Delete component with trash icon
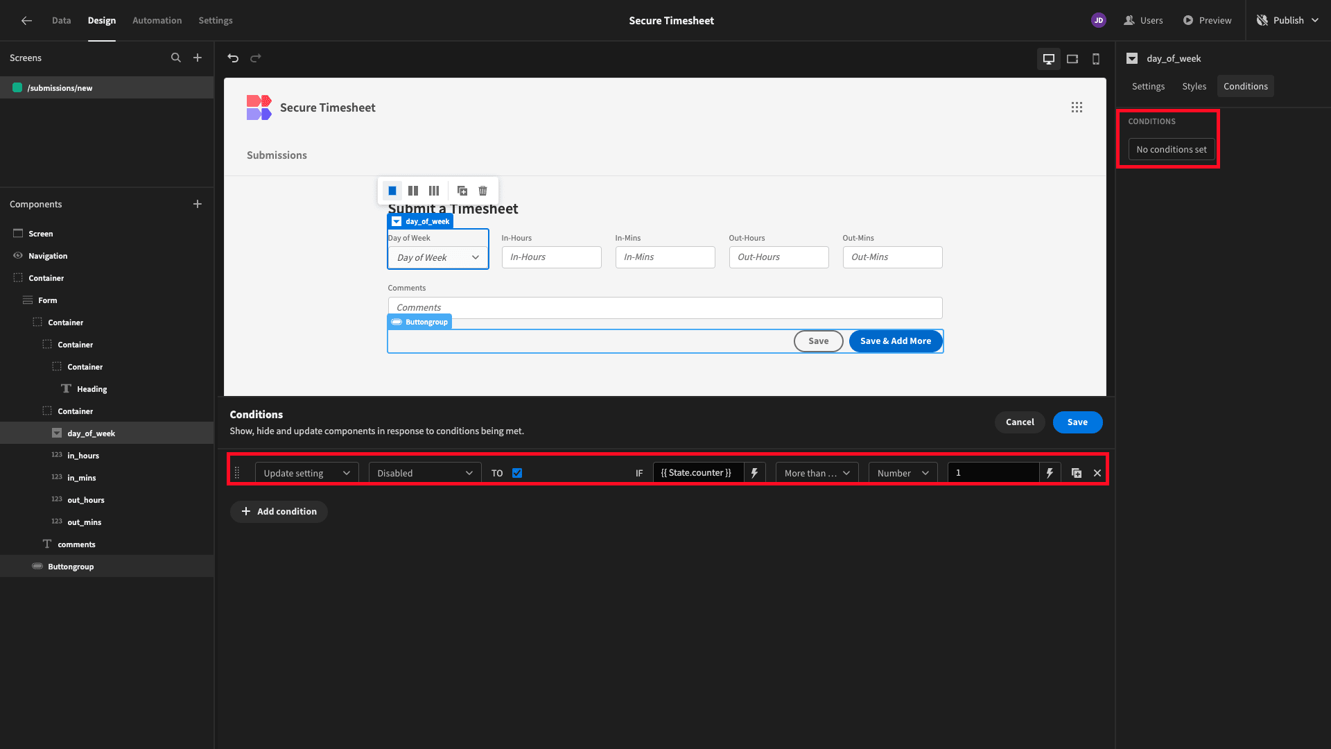Screen dimensions: 1331x749 [x=483, y=191]
